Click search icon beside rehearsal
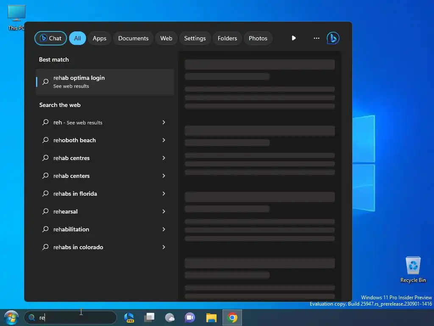Image resolution: width=434 pixels, height=326 pixels. click(45, 211)
